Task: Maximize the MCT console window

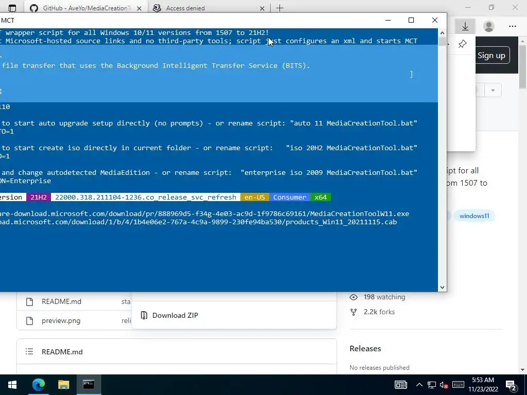Action: pos(411,20)
